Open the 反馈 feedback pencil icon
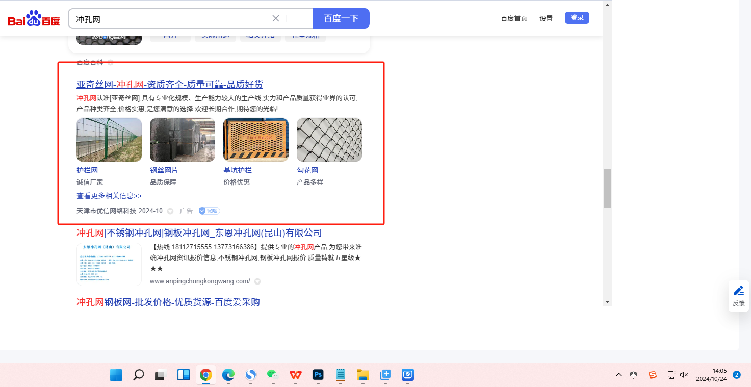Image resolution: width=751 pixels, height=387 pixels. pos(738,291)
